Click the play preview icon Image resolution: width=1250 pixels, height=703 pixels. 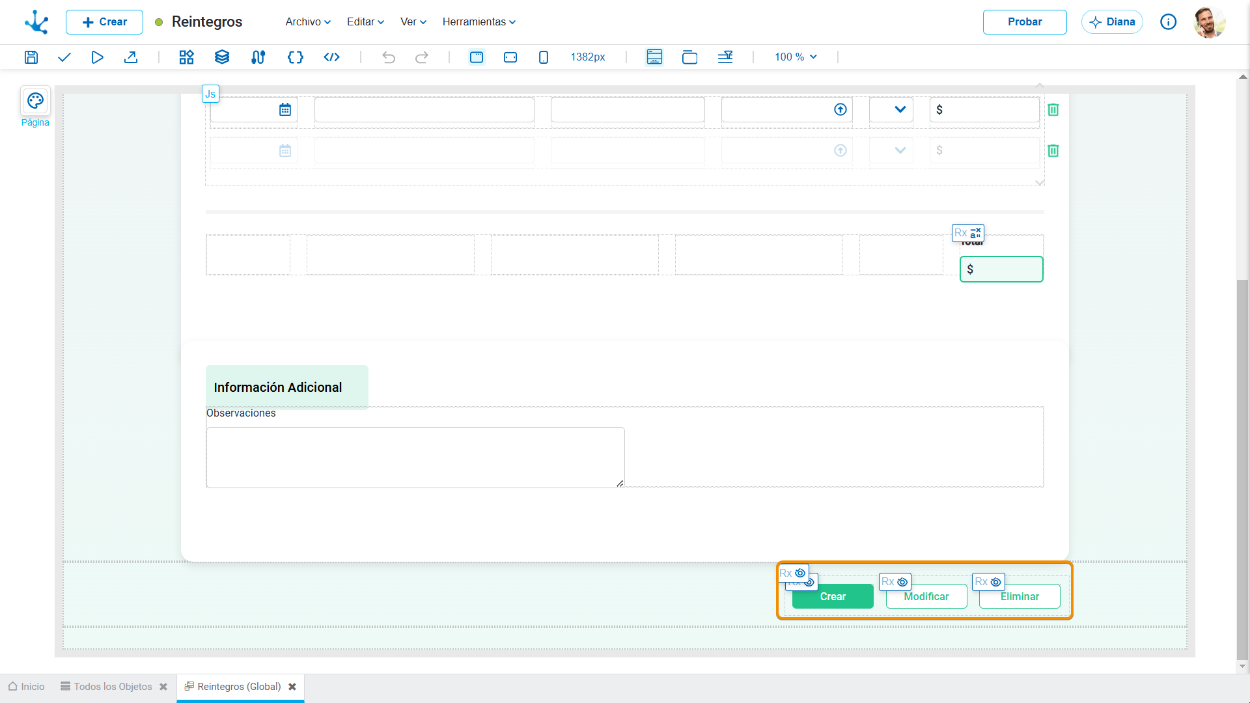97,57
